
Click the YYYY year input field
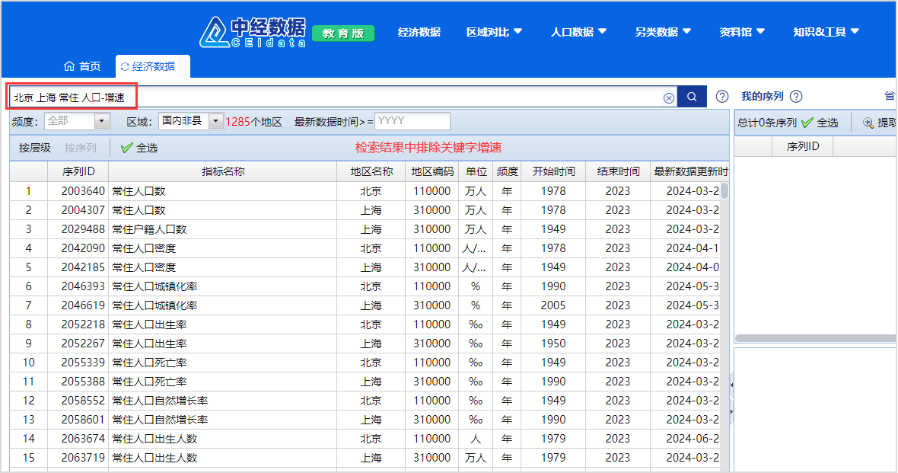(412, 121)
